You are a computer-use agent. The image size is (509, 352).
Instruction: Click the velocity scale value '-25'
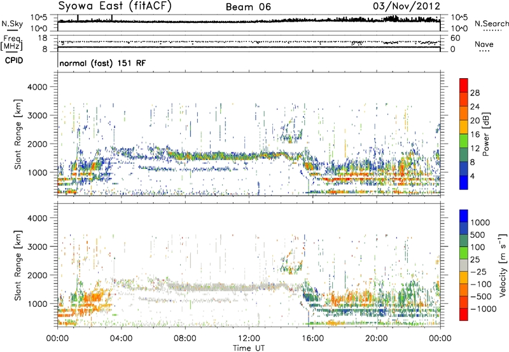pos(478,271)
